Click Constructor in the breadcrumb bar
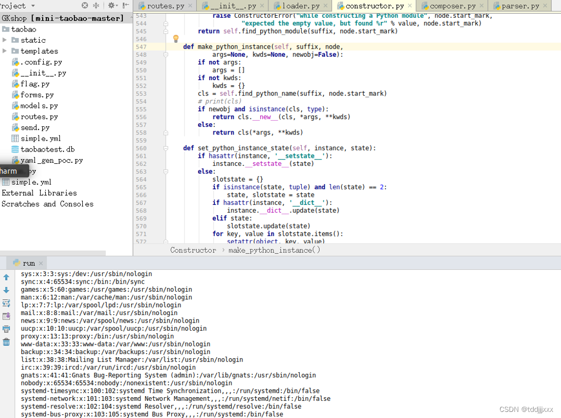Viewport: 561px width, 418px height. click(193, 250)
